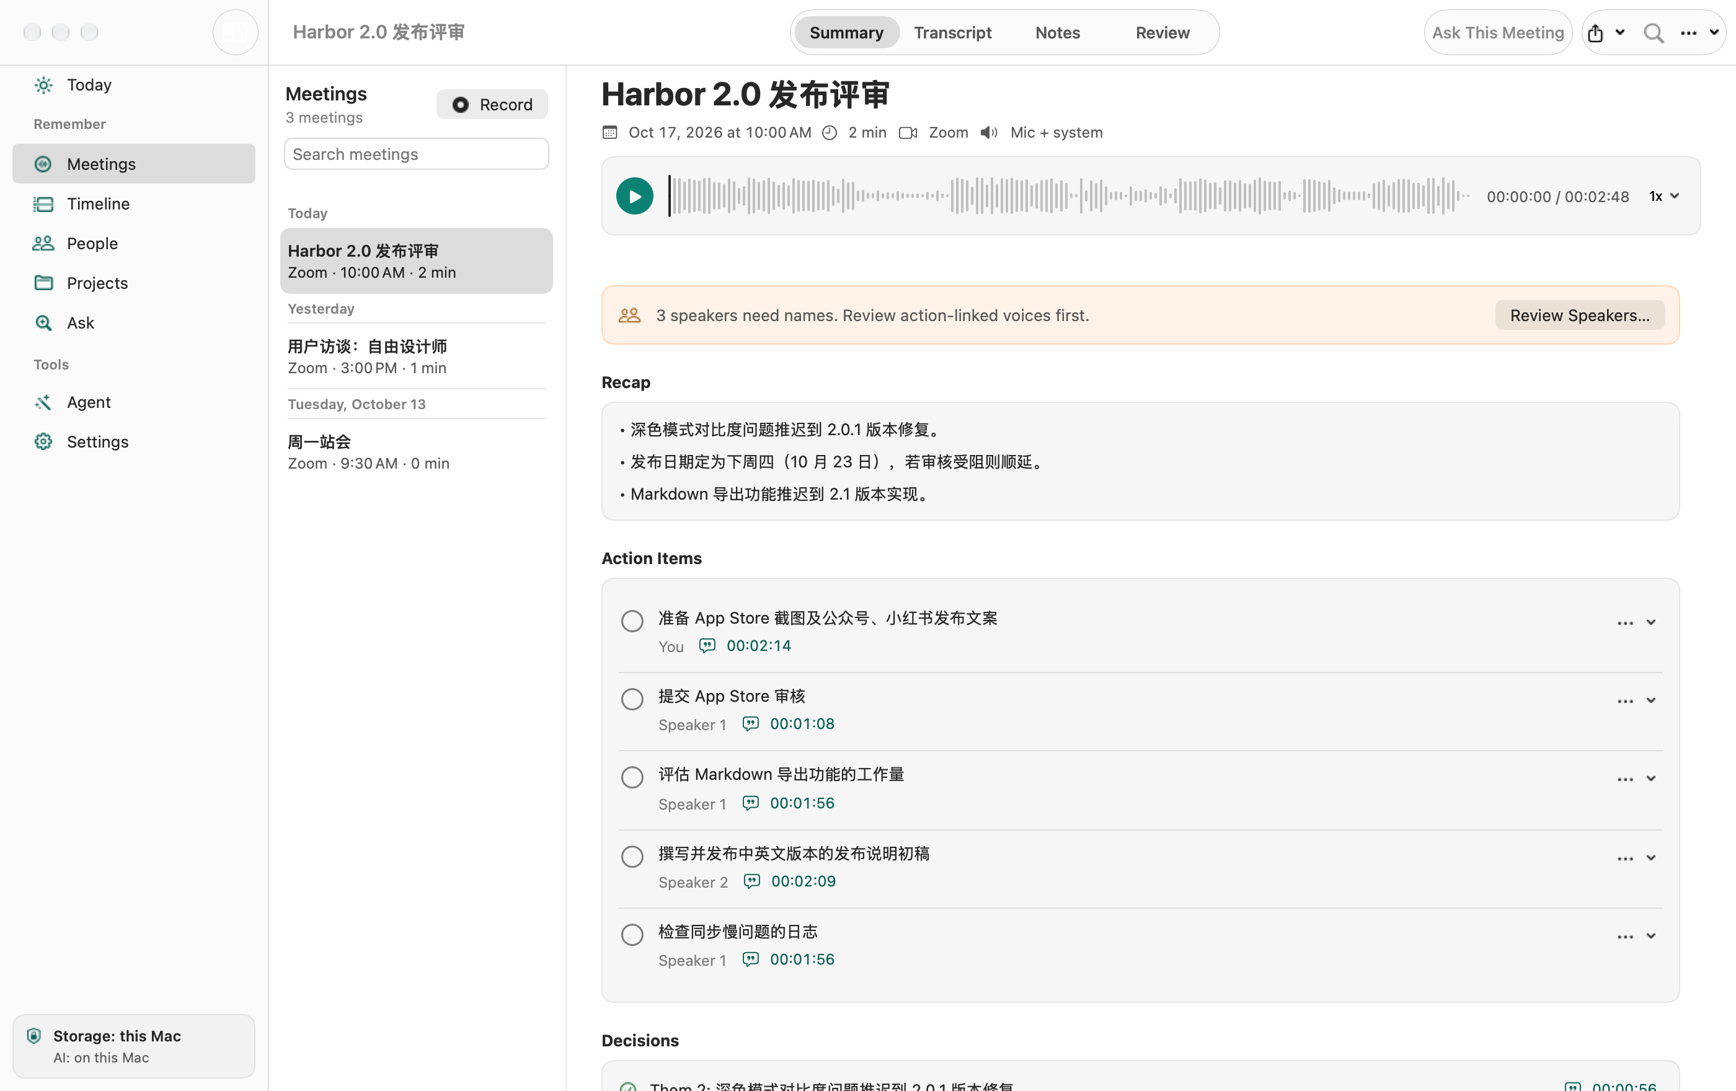Viewport: 1736px width, 1091px height.
Task: Open Agent tool in sidebar
Action: tap(134, 402)
